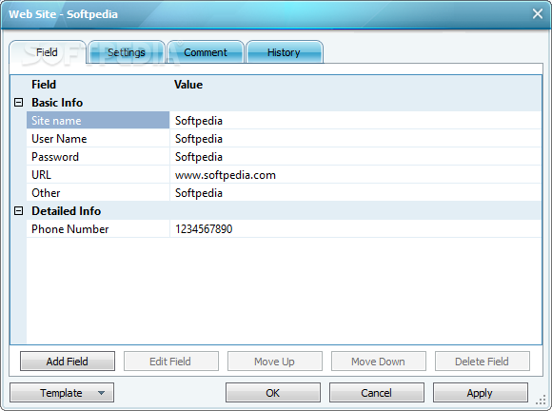Close the Web Site dialog
Viewport: 552px width, 411px height.
pyautogui.click(x=538, y=14)
